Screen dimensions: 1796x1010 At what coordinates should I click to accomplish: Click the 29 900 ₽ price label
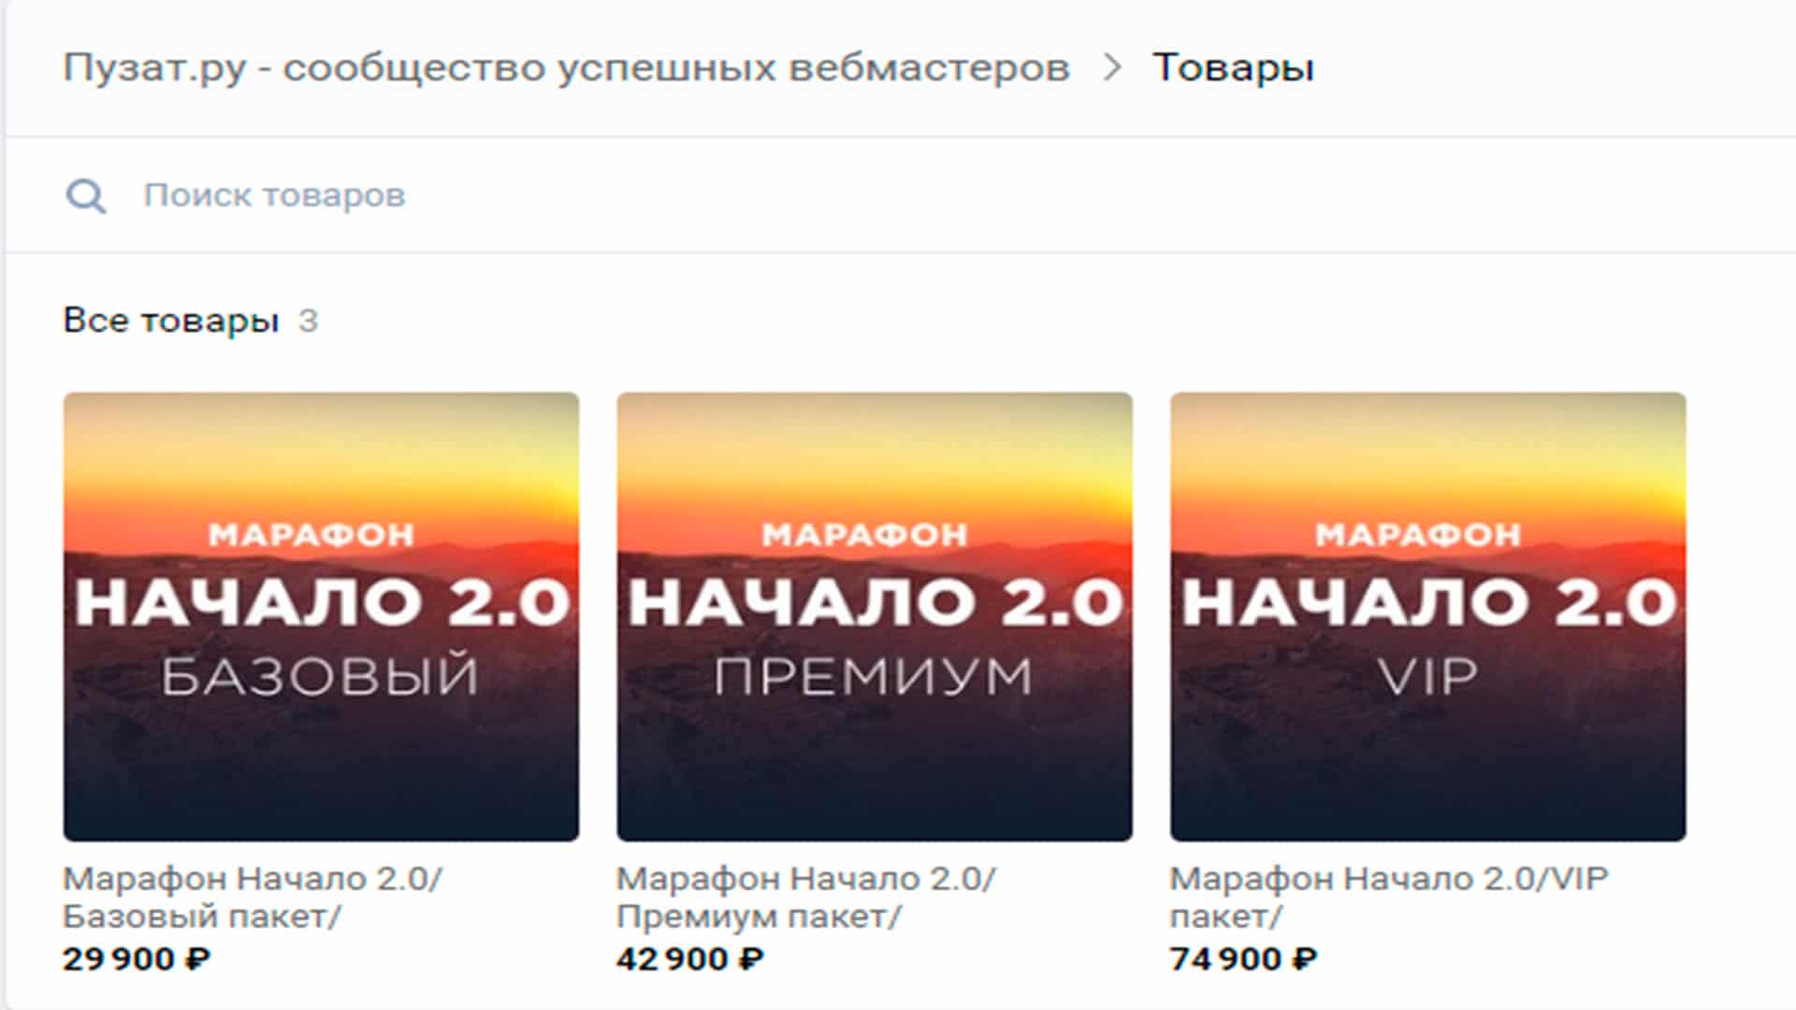(x=137, y=959)
